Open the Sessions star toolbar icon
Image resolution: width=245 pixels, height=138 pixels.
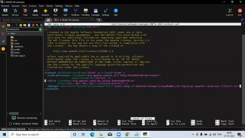point(45,12)
